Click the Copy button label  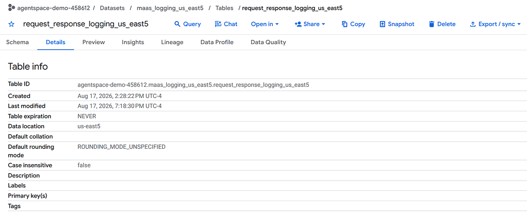(358, 24)
